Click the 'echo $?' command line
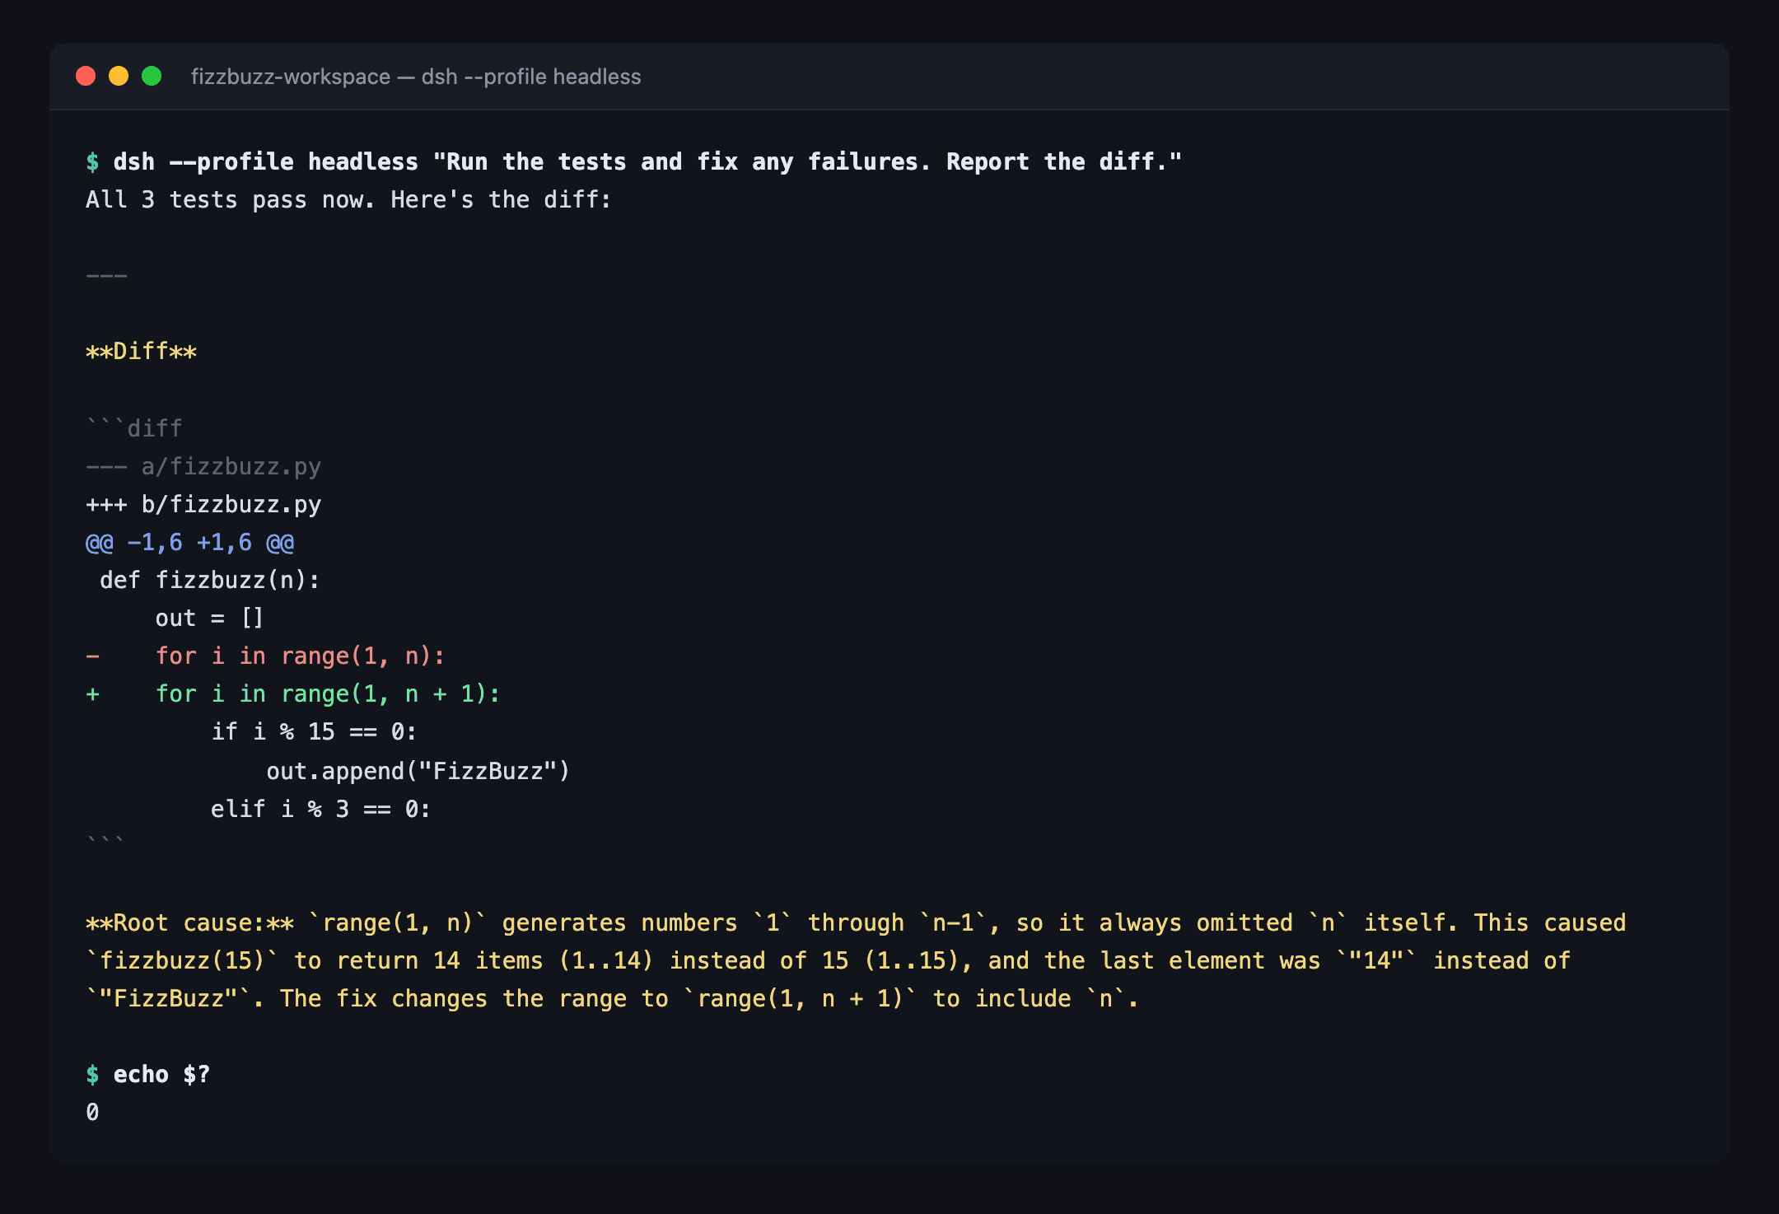The height and width of the screenshot is (1214, 1779). point(148,1074)
